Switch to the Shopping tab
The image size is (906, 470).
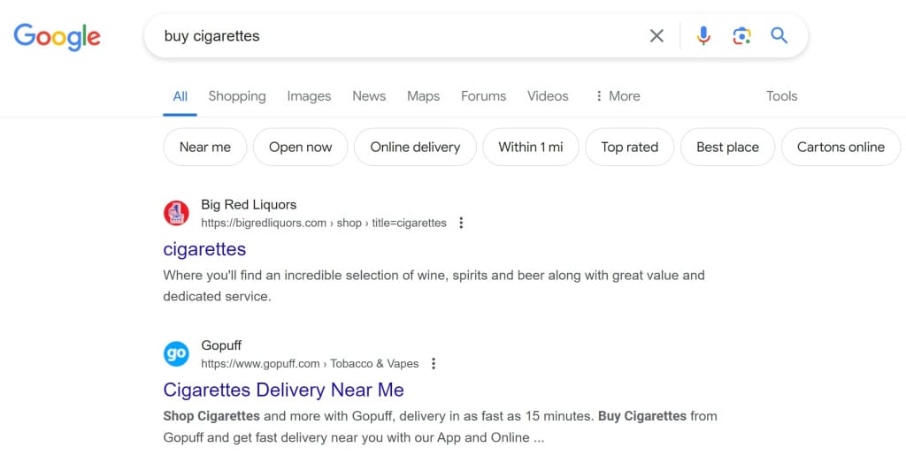coord(237,96)
